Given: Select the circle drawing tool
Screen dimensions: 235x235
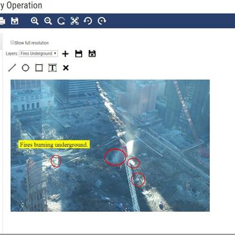Looking at the screenshot, I should tap(26, 68).
